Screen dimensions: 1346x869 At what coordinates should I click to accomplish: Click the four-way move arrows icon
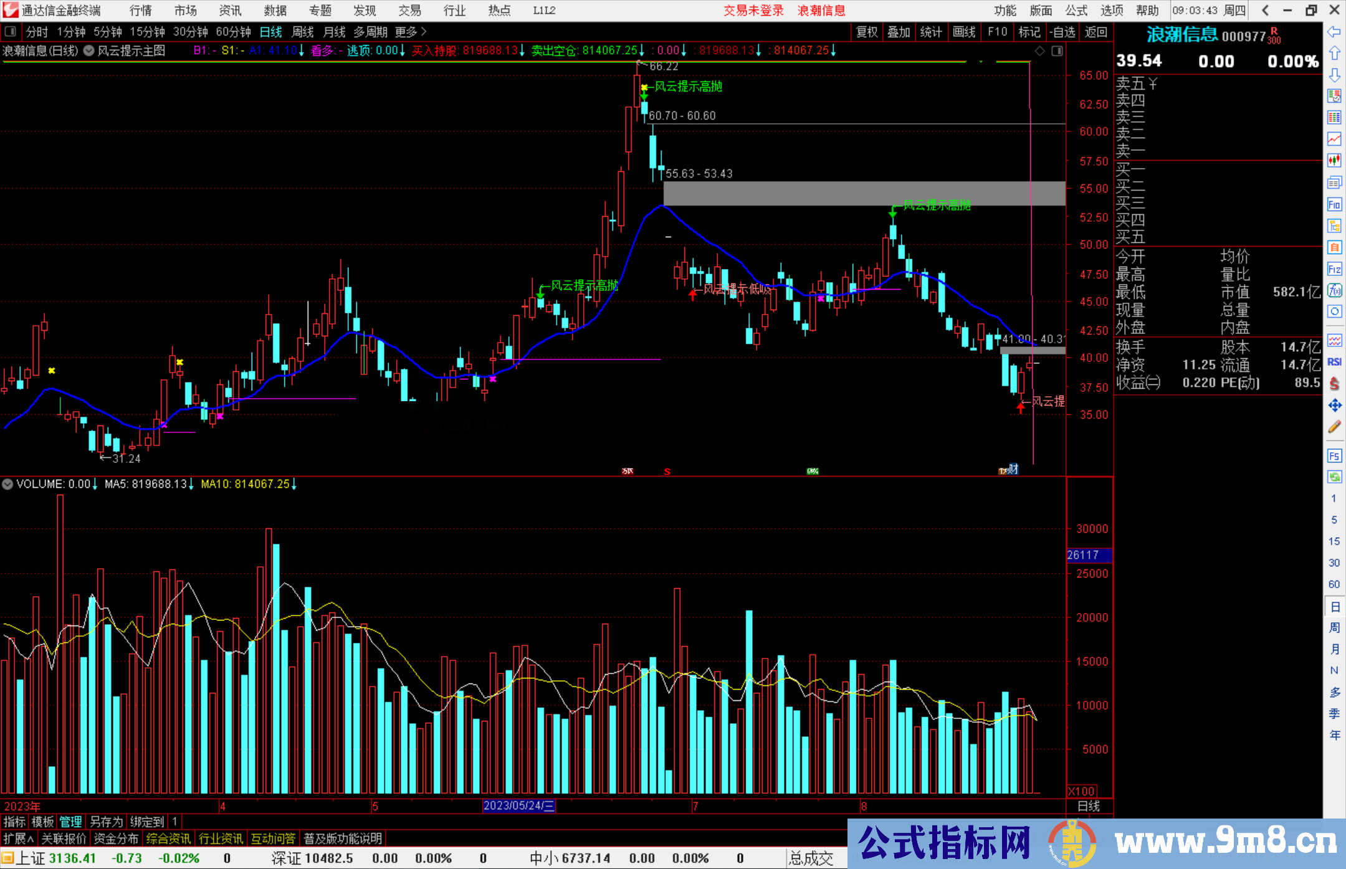tap(1334, 406)
